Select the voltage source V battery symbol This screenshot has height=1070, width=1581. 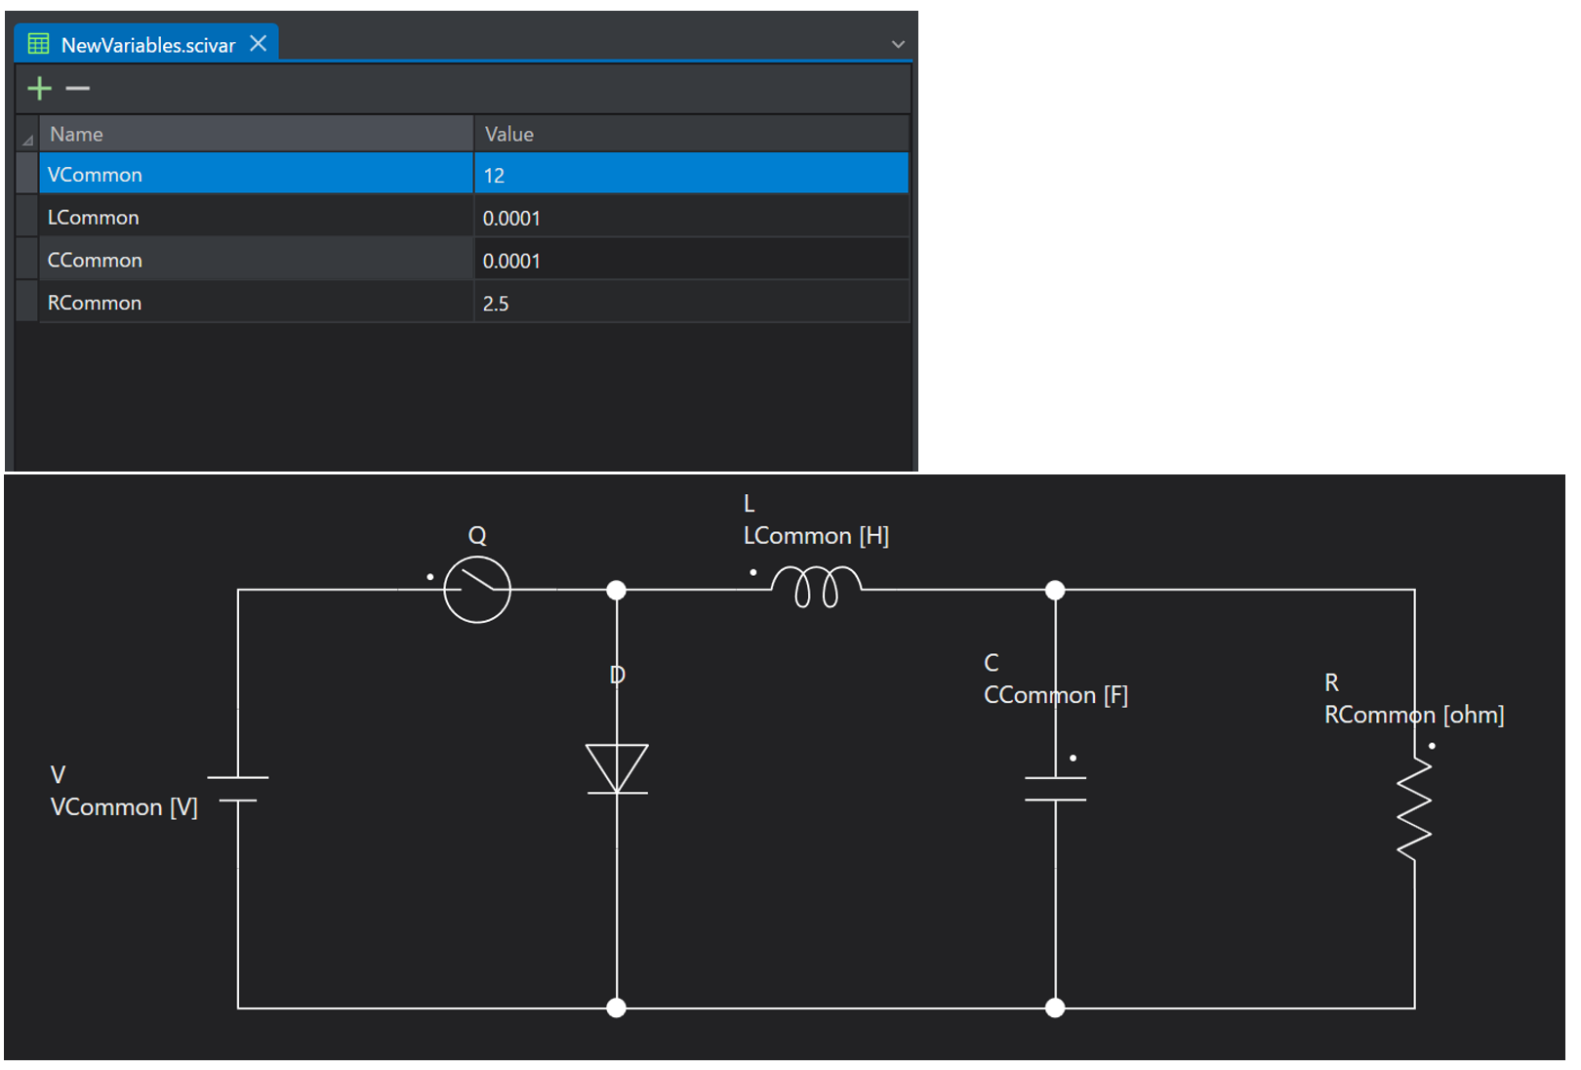click(238, 789)
